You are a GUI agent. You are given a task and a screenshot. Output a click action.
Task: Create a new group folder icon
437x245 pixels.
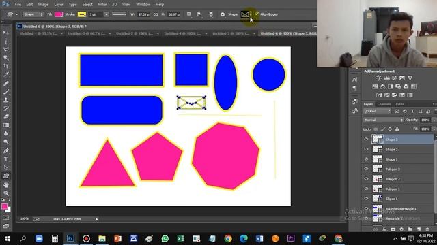pos(410,229)
